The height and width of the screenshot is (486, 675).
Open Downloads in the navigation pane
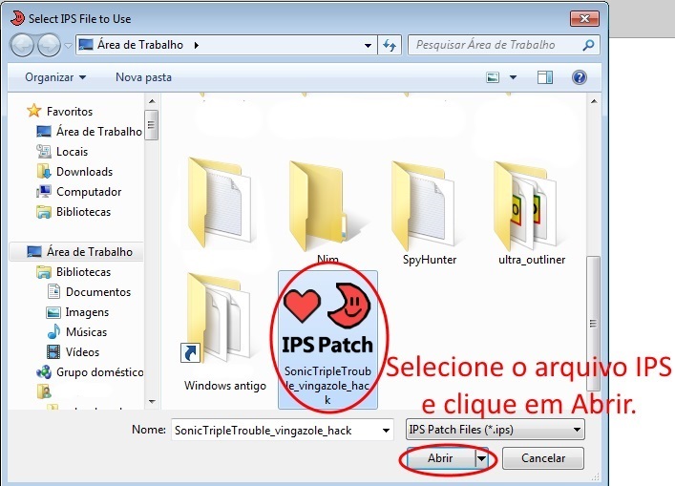click(x=74, y=172)
